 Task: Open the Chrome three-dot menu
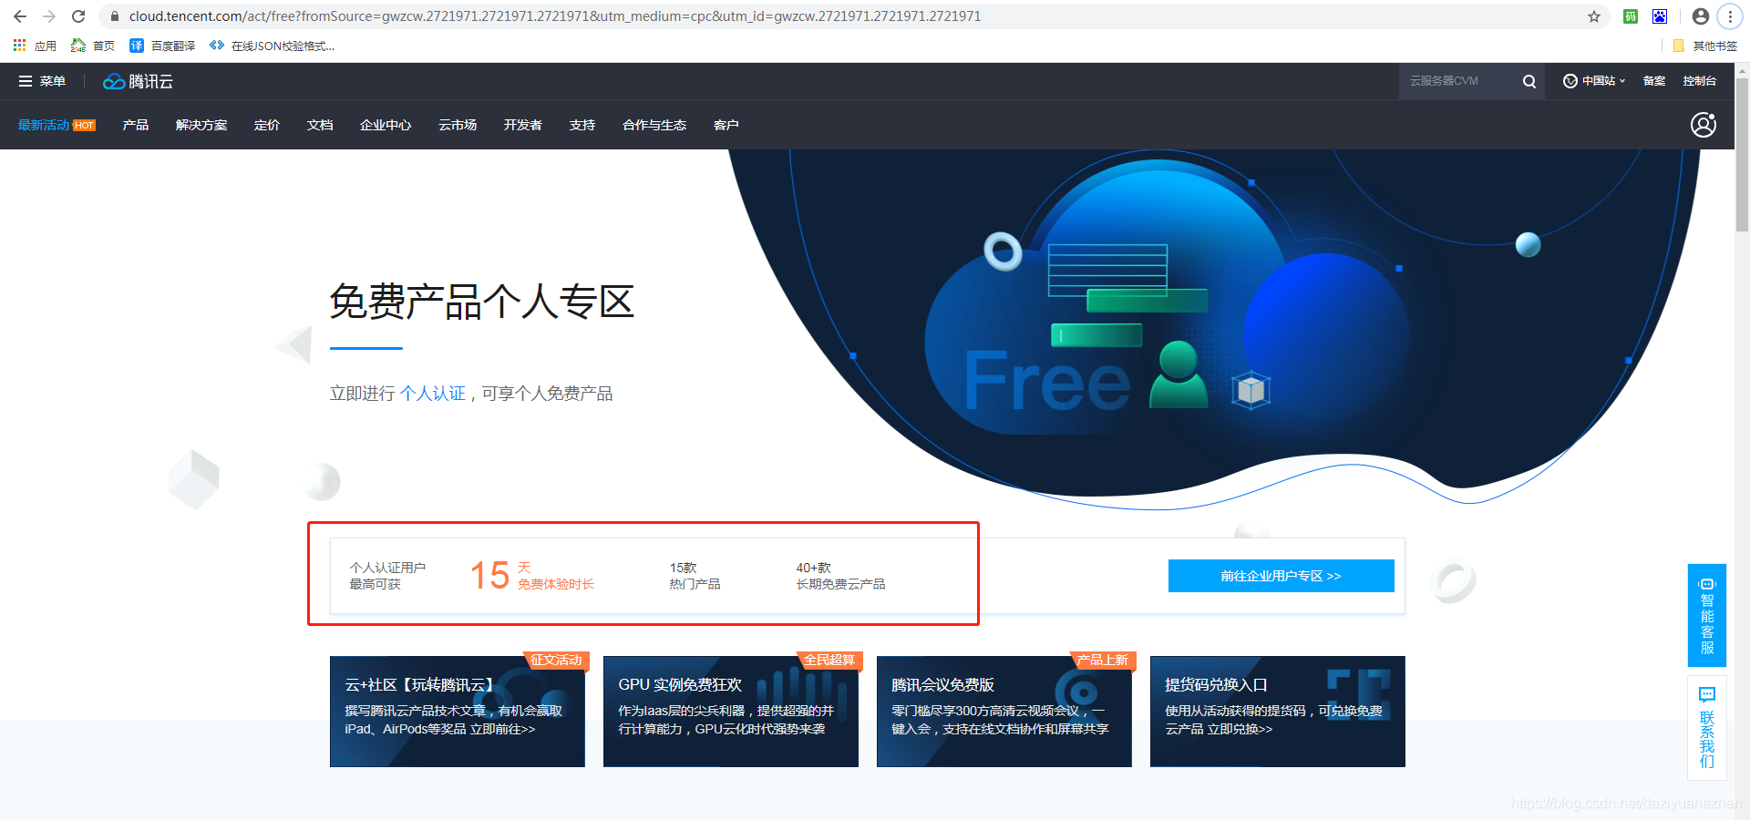tap(1730, 16)
